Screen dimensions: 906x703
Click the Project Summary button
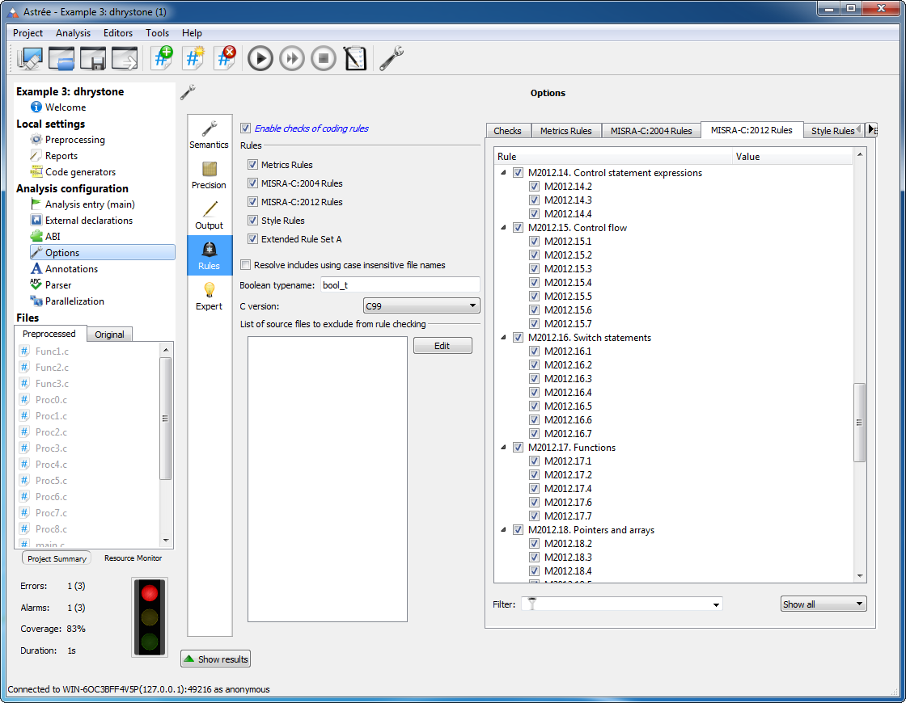click(57, 558)
